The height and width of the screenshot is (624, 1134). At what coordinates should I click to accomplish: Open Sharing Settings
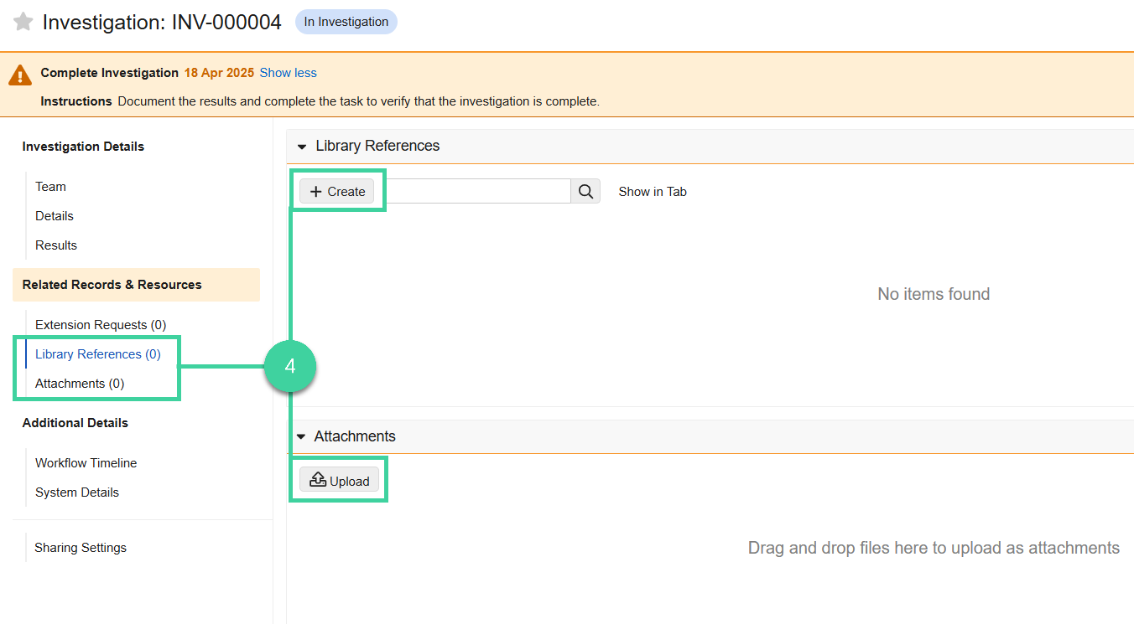pyautogui.click(x=81, y=548)
